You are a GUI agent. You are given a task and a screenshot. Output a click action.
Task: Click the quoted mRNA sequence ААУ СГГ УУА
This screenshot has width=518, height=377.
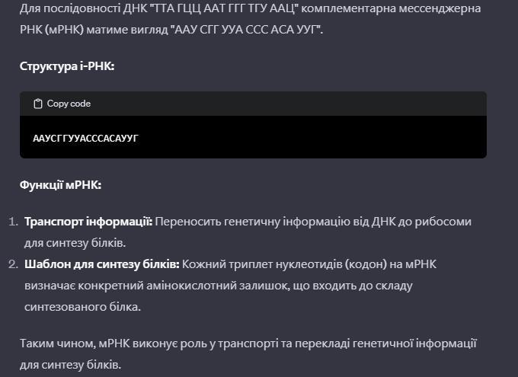[246, 30]
